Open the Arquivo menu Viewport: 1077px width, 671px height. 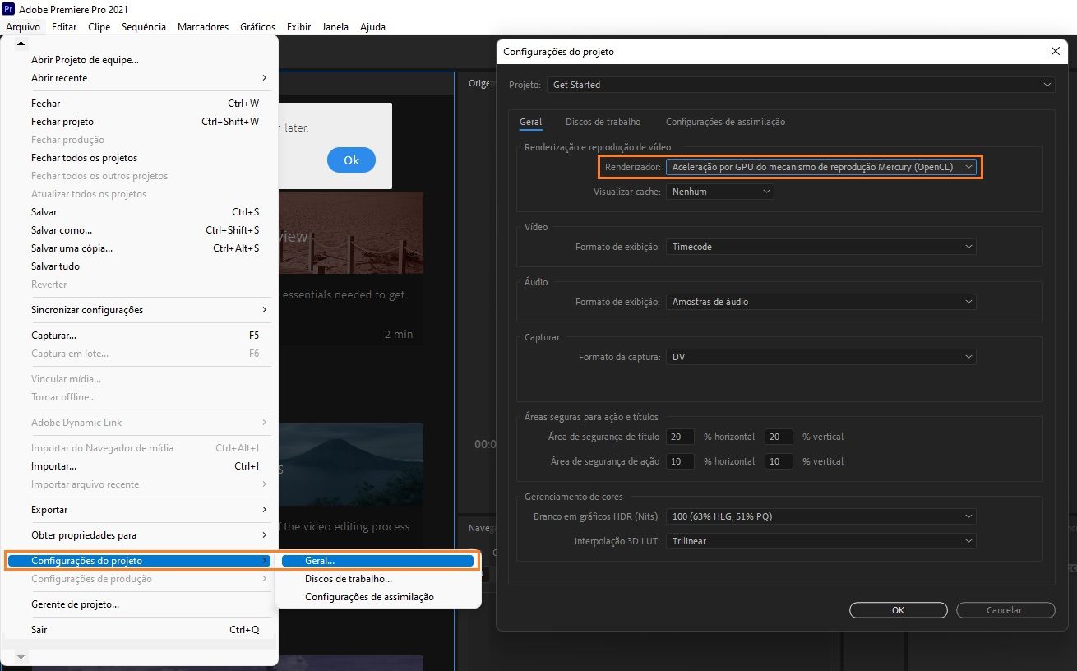point(22,27)
